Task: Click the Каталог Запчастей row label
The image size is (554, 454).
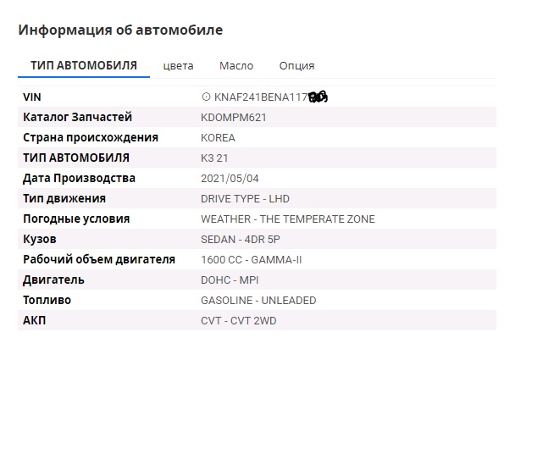Action: click(77, 117)
